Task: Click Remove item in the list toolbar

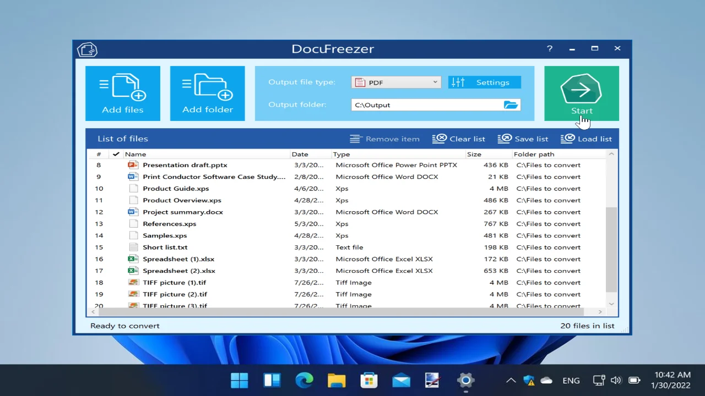Action: (x=384, y=139)
